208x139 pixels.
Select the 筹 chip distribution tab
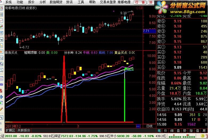(x=204, y=131)
